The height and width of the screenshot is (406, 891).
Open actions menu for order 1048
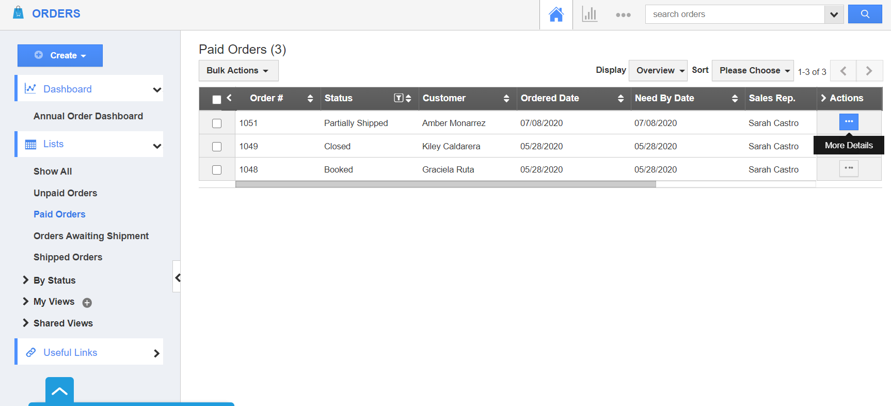(x=849, y=168)
